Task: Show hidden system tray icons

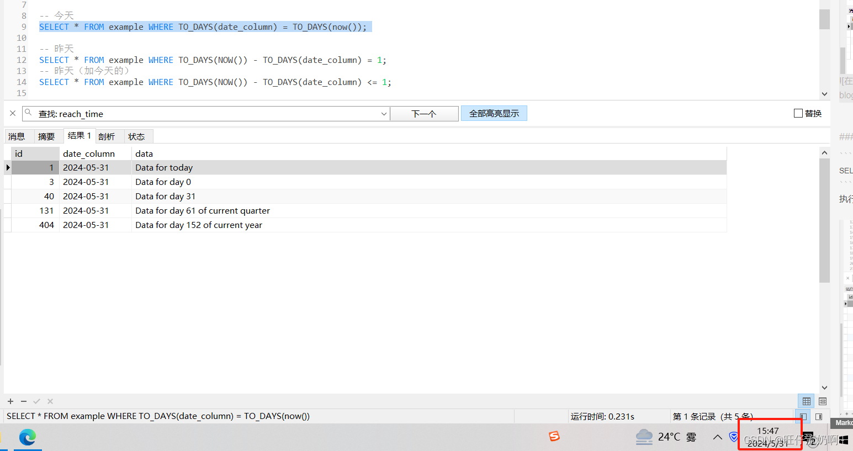Action: point(717,437)
